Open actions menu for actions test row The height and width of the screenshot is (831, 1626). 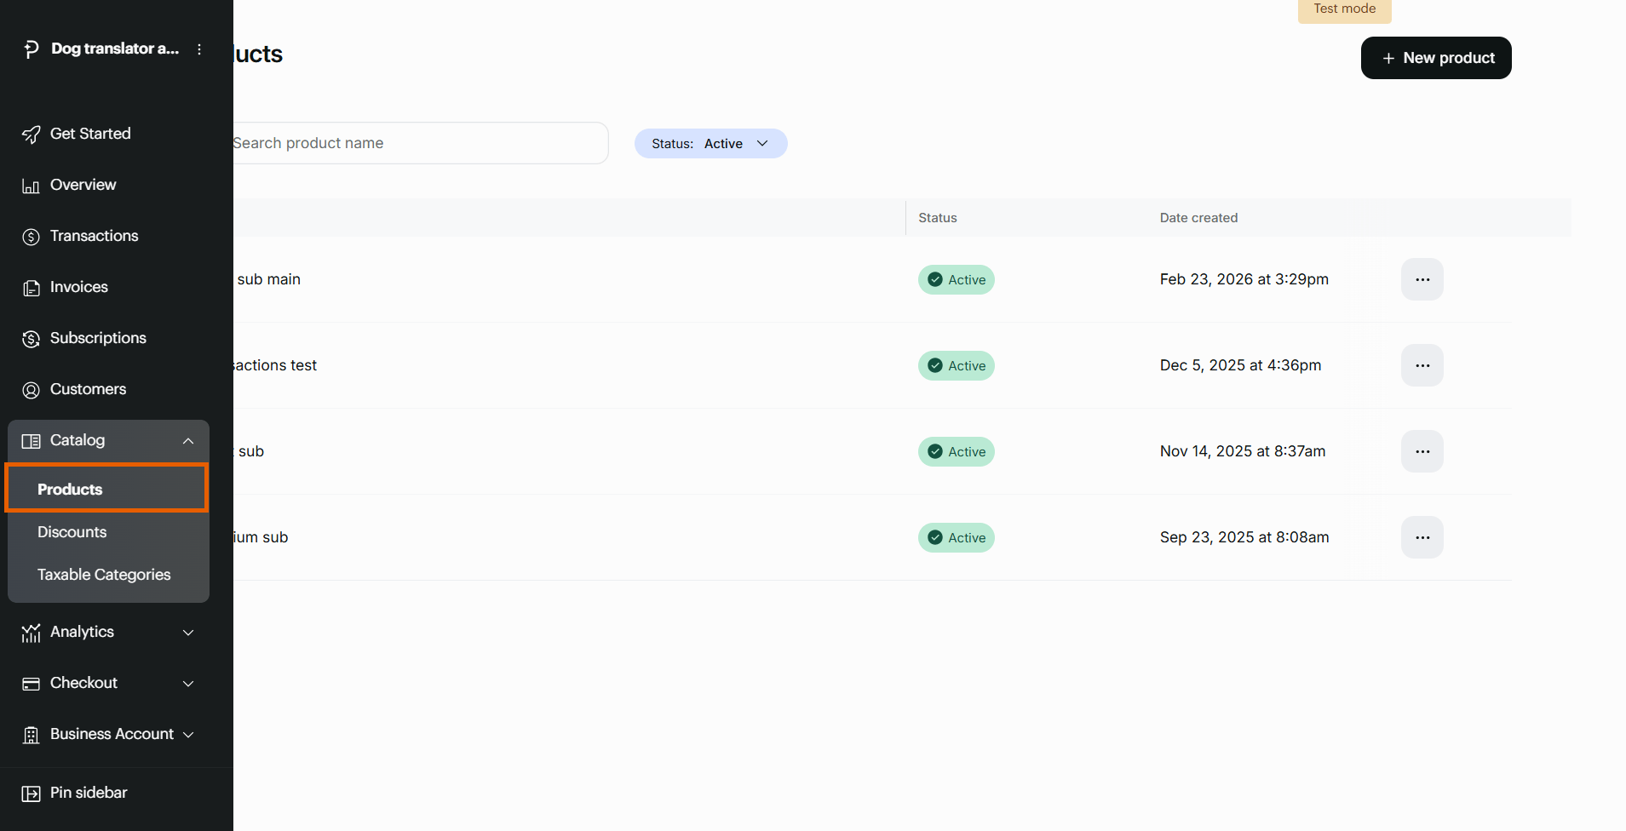[1422, 365]
